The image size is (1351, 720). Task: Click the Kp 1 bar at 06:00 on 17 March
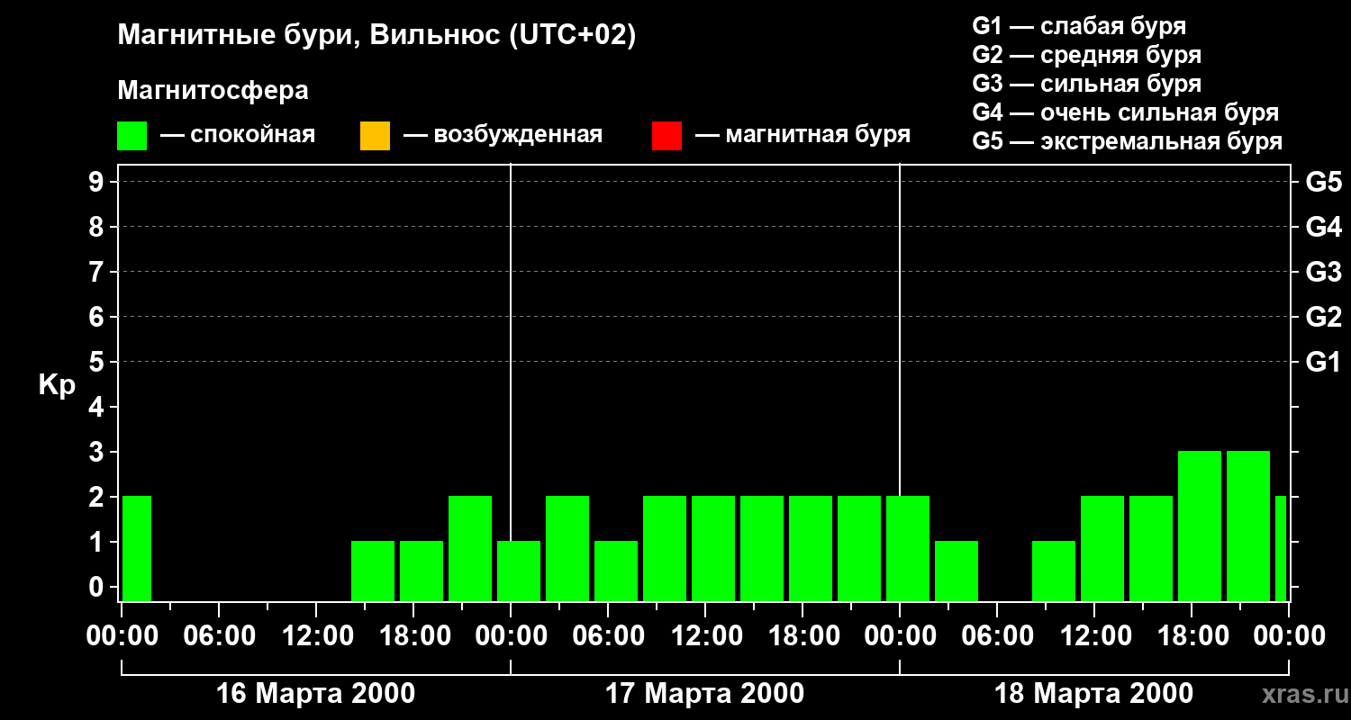pos(616,571)
